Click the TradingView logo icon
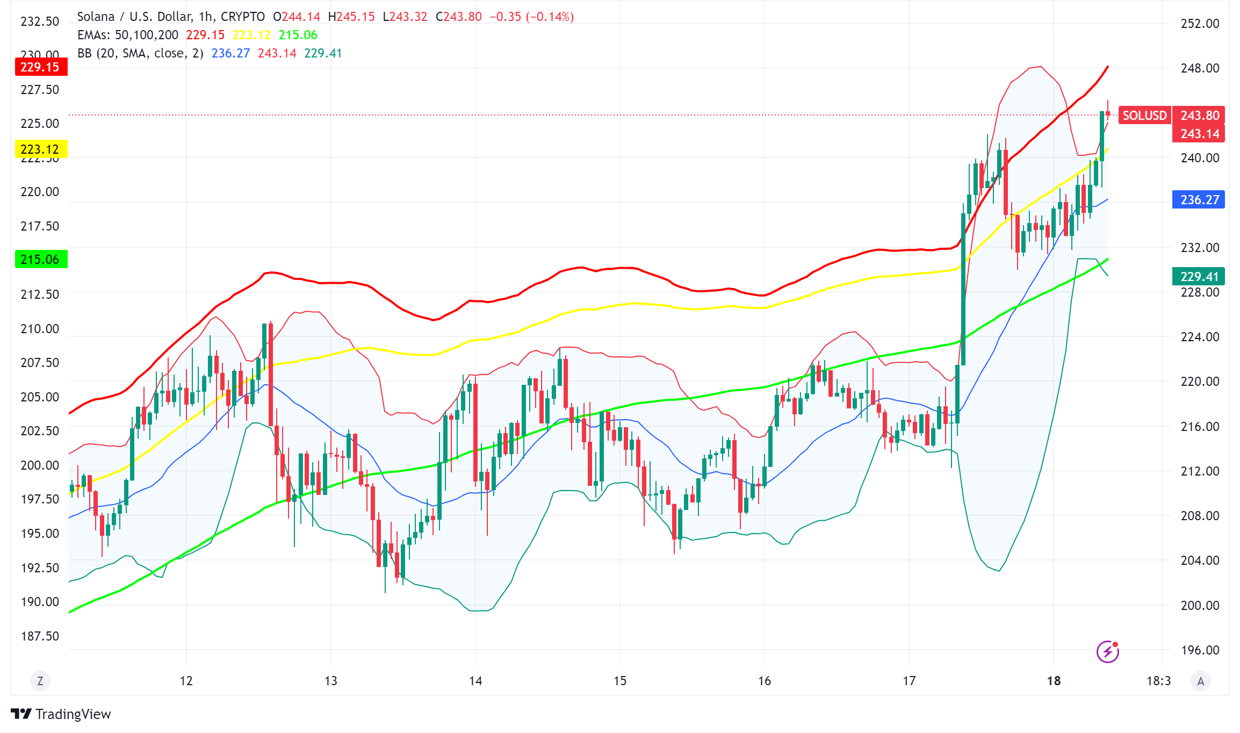The height and width of the screenshot is (733, 1240). click(21, 714)
